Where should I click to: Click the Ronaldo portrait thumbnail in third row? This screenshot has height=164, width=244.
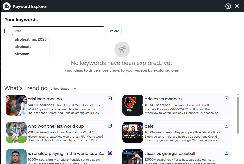point(16,156)
